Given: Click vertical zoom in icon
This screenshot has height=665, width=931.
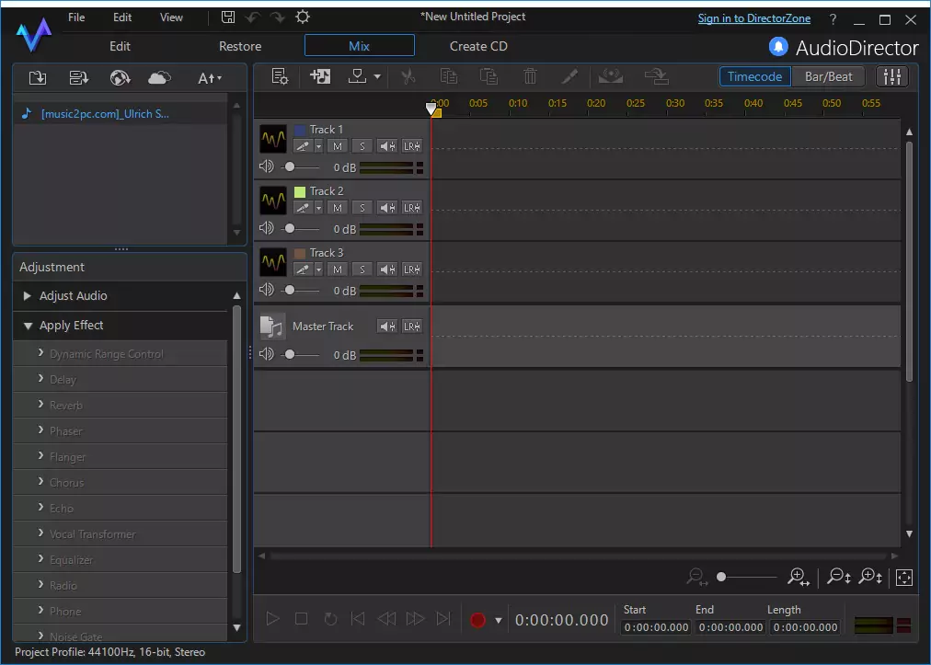Looking at the screenshot, I should (x=871, y=577).
